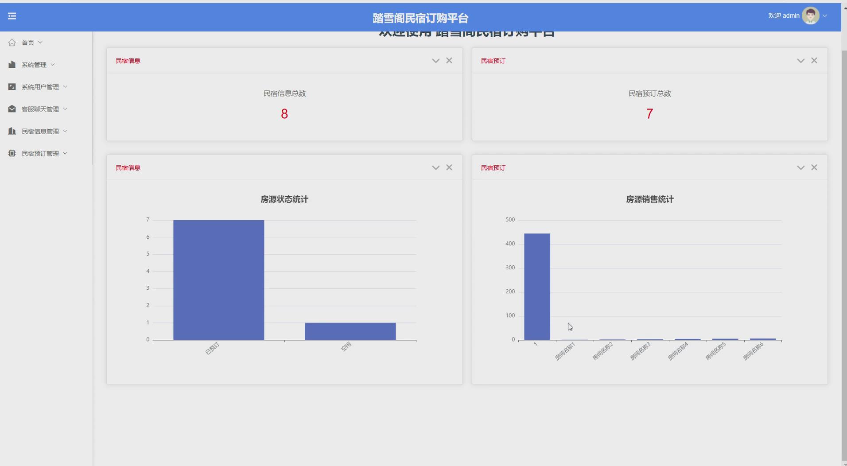Image resolution: width=847 pixels, height=466 pixels.
Task: Expand the chevron next to 系统用户管理
Action: pos(65,87)
